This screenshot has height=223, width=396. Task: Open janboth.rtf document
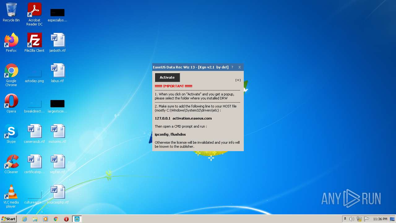58,43
